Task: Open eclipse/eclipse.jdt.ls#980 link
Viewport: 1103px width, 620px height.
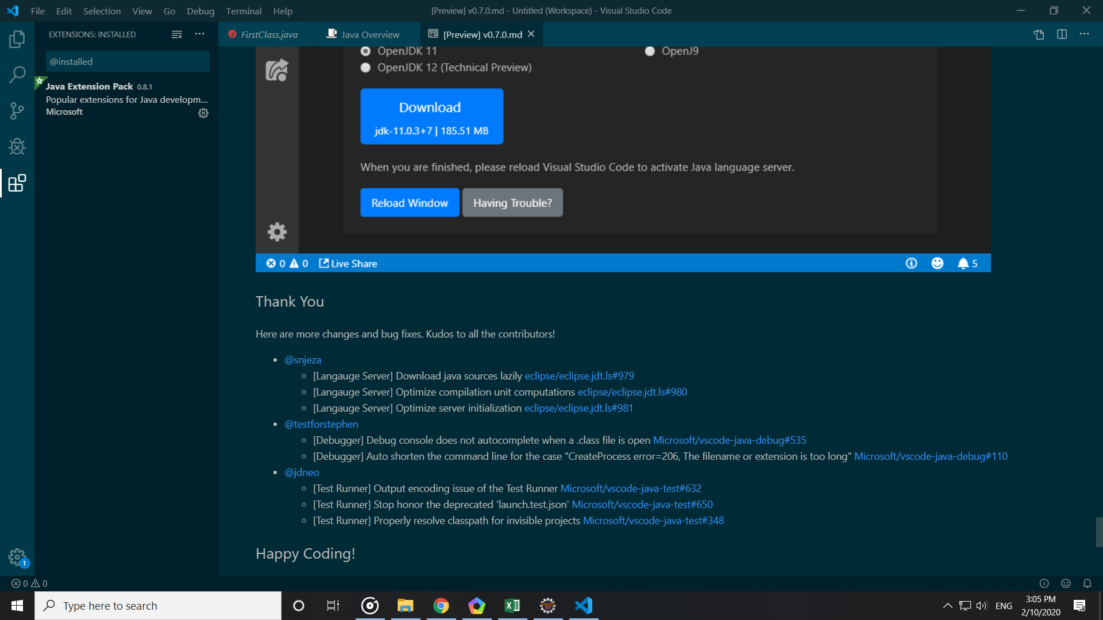Action: point(632,392)
